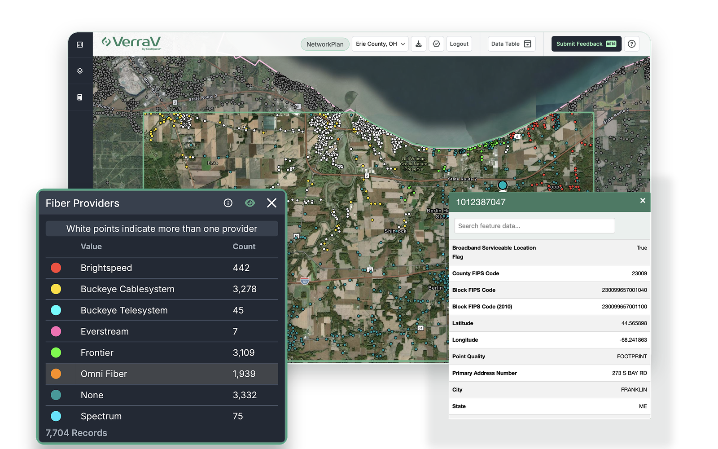718x449 pixels.
Task: Click the light blue Spectrum swatch
Action: (56, 416)
